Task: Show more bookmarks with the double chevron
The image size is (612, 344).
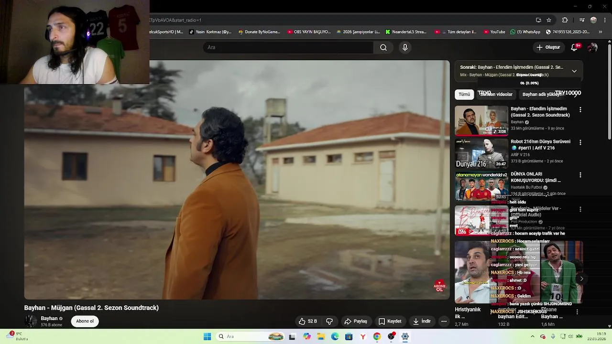Action: (601, 32)
